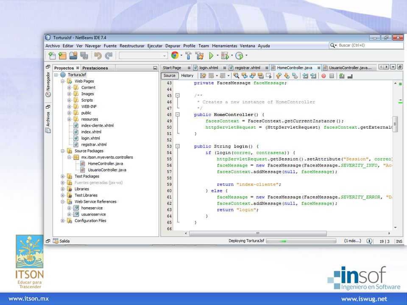Image resolution: width=407 pixels, height=305 pixels.
Task: Start macro recording with the red circle
Action: [323, 76]
